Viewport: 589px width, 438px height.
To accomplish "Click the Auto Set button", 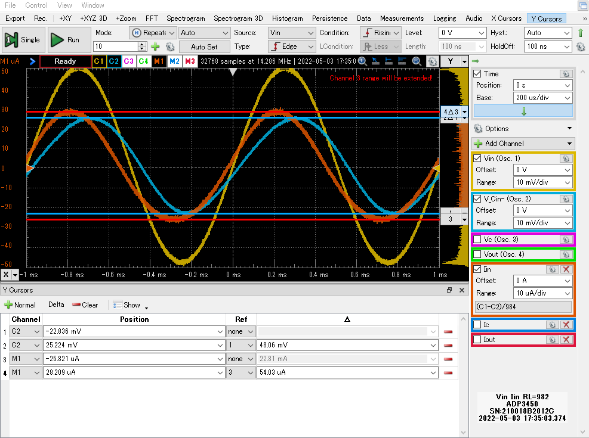I will 204,46.
